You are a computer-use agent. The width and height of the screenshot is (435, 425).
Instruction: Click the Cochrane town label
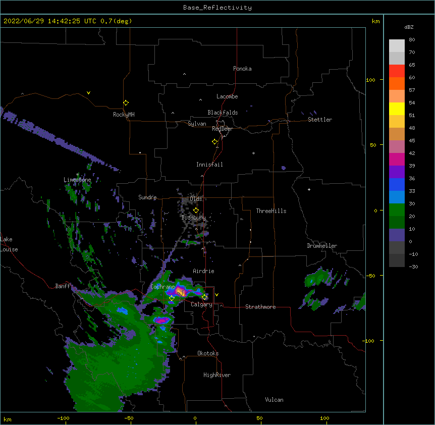[162, 287]
